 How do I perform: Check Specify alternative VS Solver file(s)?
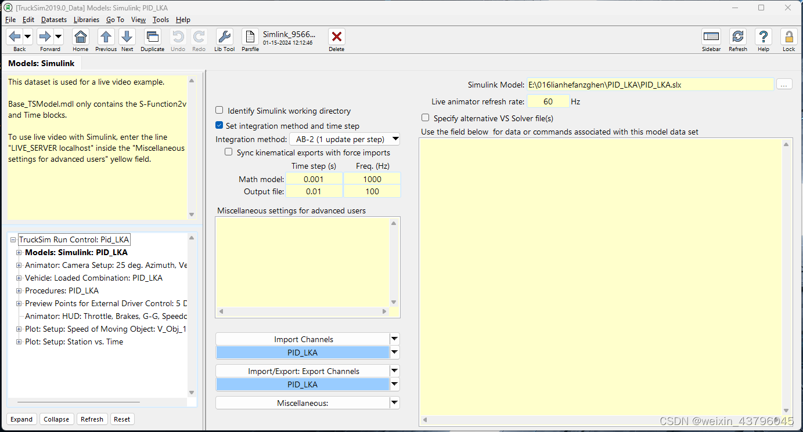click(x=426, y=118)
